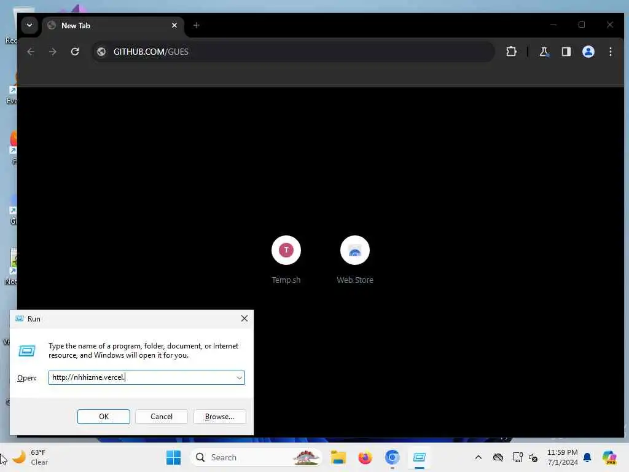Click Browse... in the Run dialog
Image resolution: width=629 pixels, height=472 pixels.
tap(219, 417)
